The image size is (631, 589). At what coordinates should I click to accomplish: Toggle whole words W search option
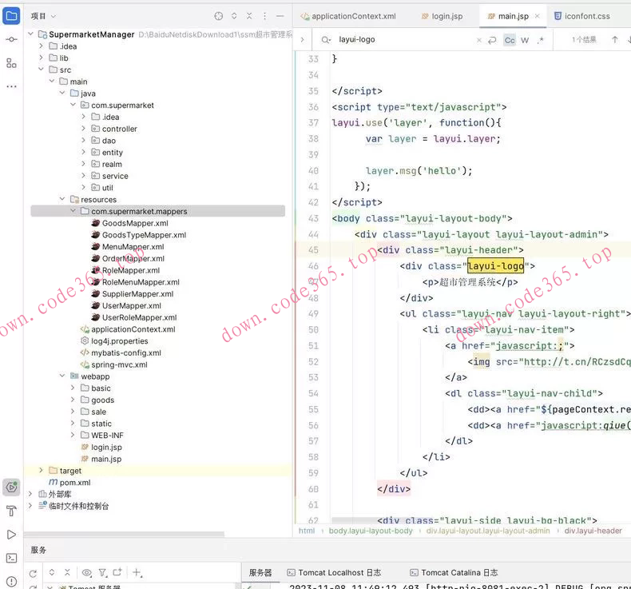(x=525, y=40)
